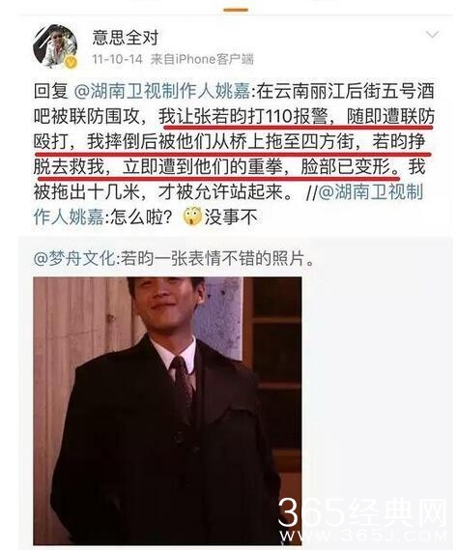Open the 意思全对 profile avatar
The image size is (457, 550).
pyautogui.click(x=55, y=46)
